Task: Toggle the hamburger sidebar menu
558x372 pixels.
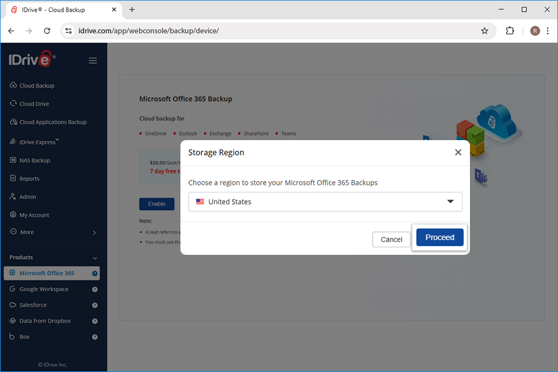Action: coord(92,61)
